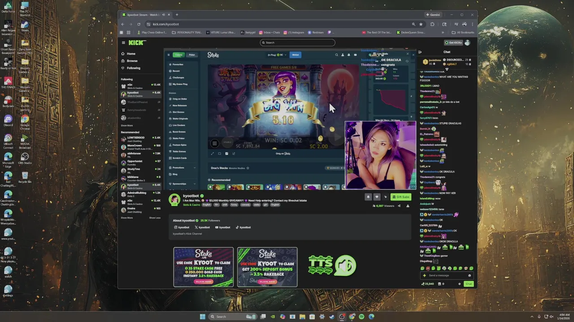Click the TTS speaker graphic
This screenshot has height=322, width=574.
(332, 265)
